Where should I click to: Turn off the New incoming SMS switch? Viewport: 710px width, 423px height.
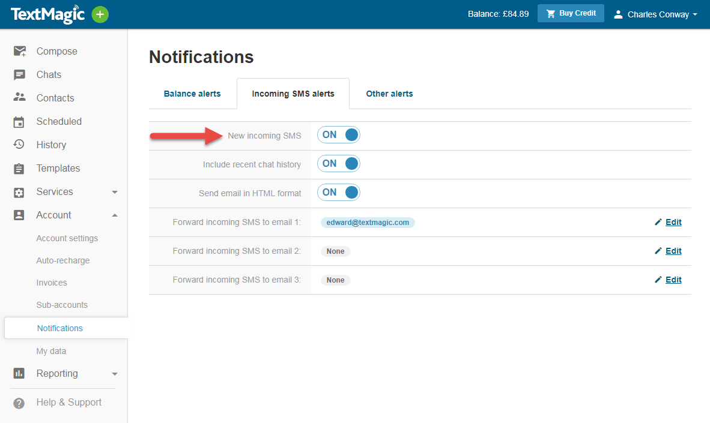[x=338, y=134]
